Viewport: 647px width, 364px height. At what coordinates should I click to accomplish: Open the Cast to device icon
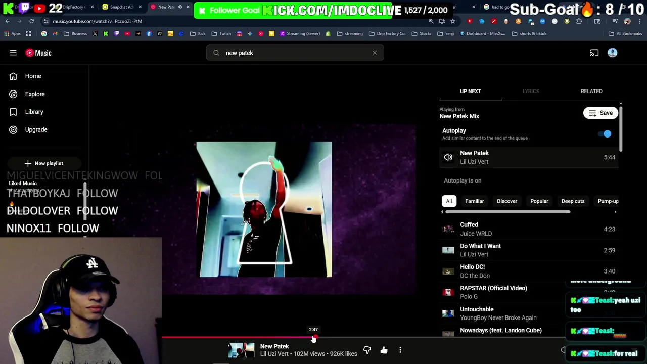[x=594, y=53]
